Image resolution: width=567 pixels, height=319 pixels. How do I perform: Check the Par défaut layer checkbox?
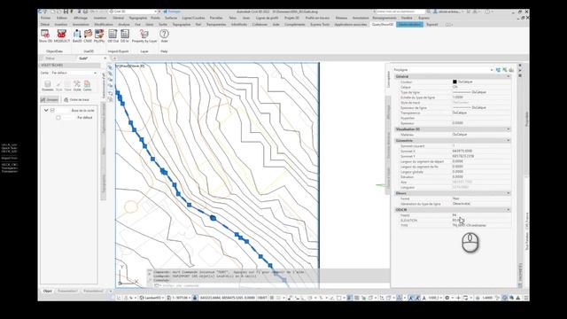tap(58, 118)
